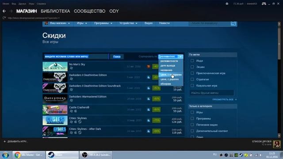The image size is (283, 159).
Task: Click Mac platform icon under Castle Crashers
Action: click(x=76, y=111)
